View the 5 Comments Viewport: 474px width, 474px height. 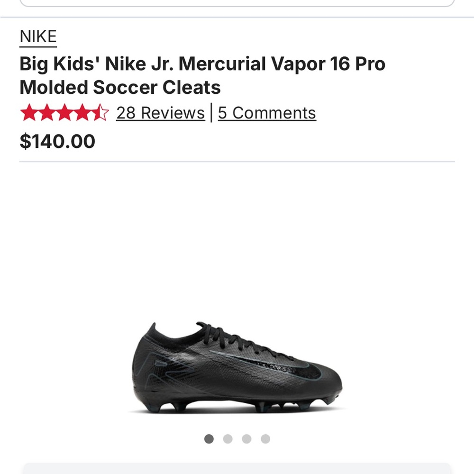[266, 113]
